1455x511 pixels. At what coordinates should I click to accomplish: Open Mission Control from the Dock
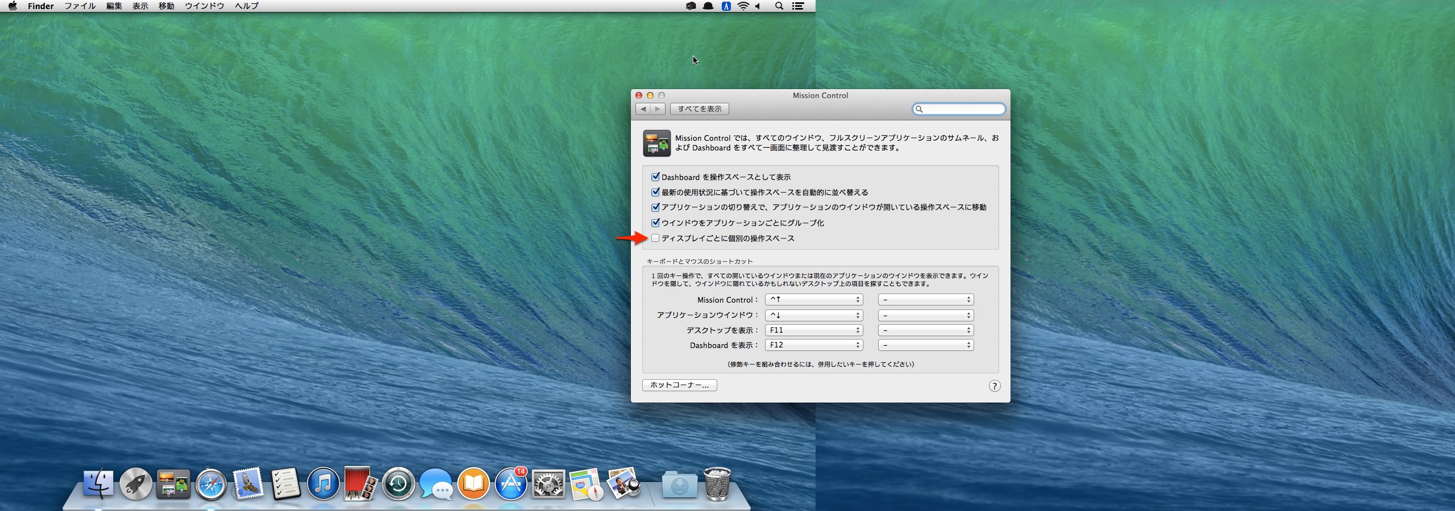click(x=173, y=484)
